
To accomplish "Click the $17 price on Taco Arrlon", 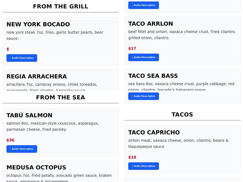I will pyautogui.click(x=132, y=49).
